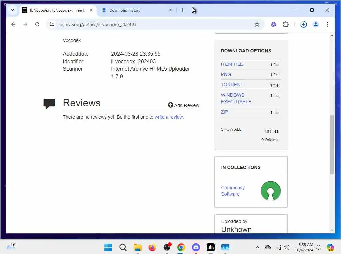Screen dimensions: 341x254
Task: Click the identifier value il-vocodex_202403
Action: point(133,61)
